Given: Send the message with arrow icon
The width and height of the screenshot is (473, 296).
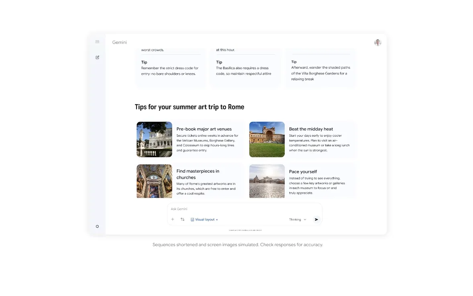Looking at the screenshot, I should point(316,220).
